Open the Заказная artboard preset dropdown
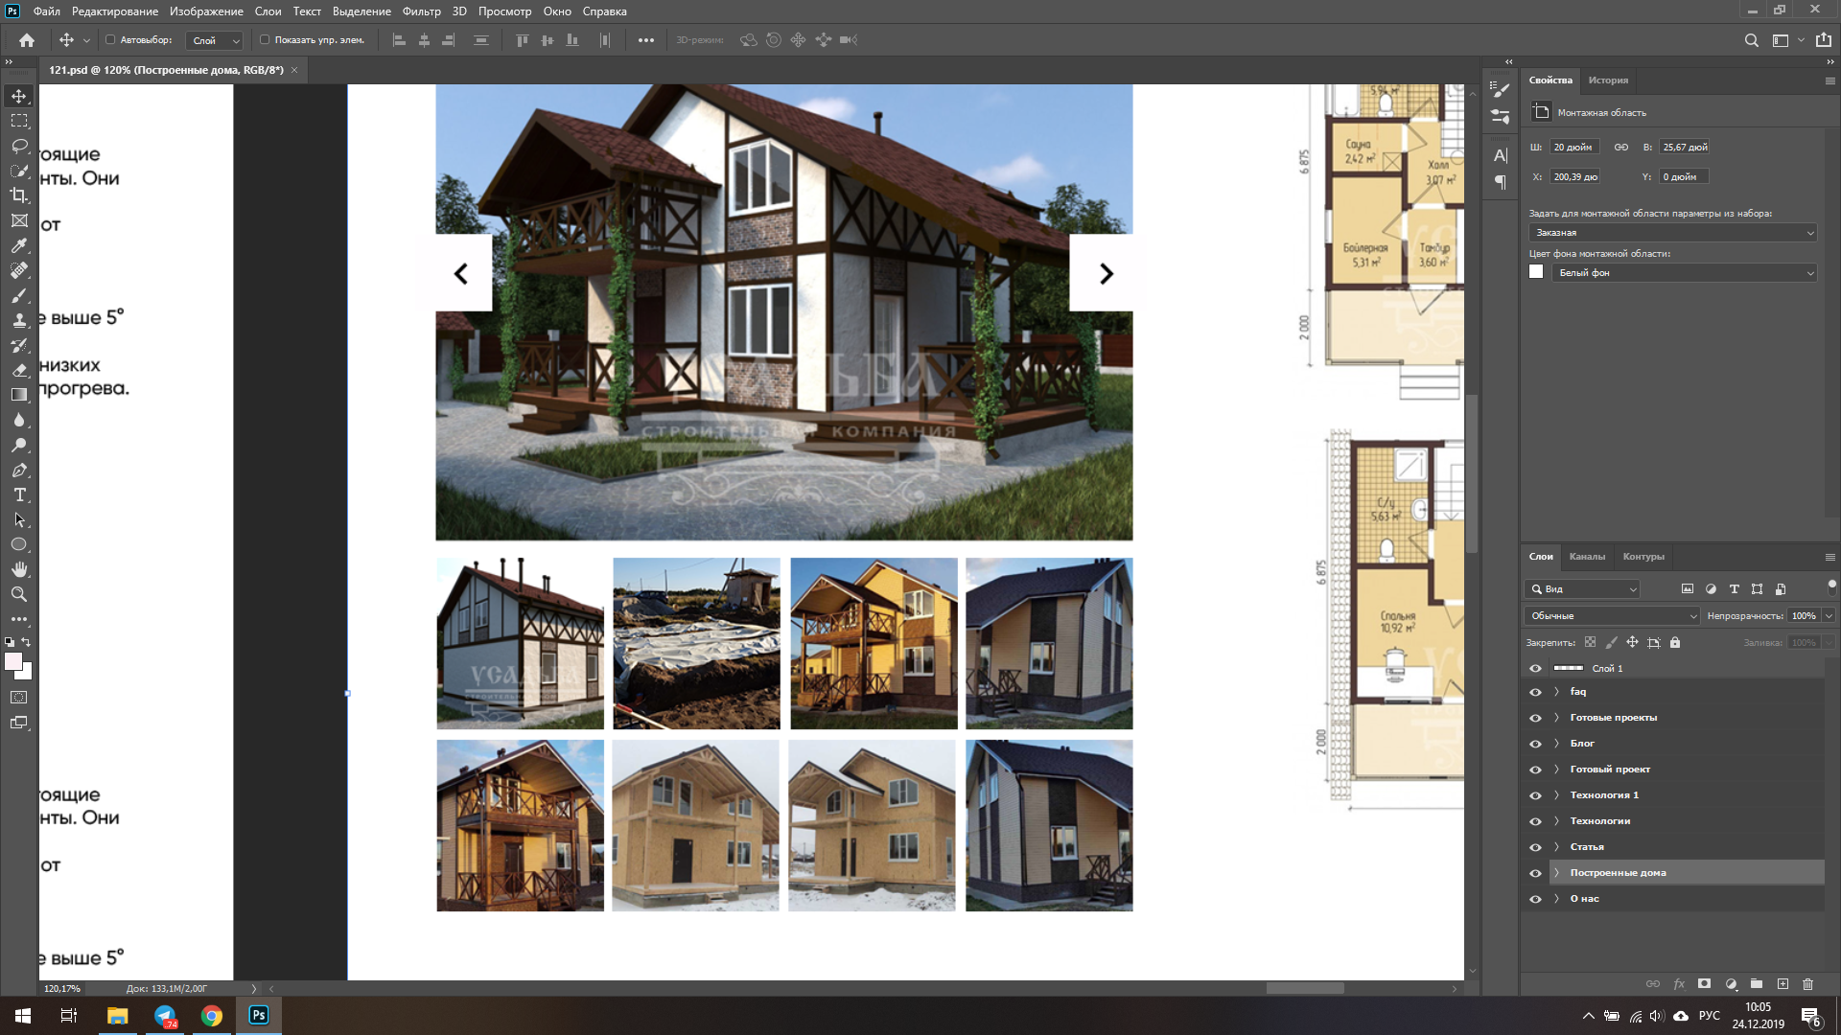 click(x=1673, y=233)
